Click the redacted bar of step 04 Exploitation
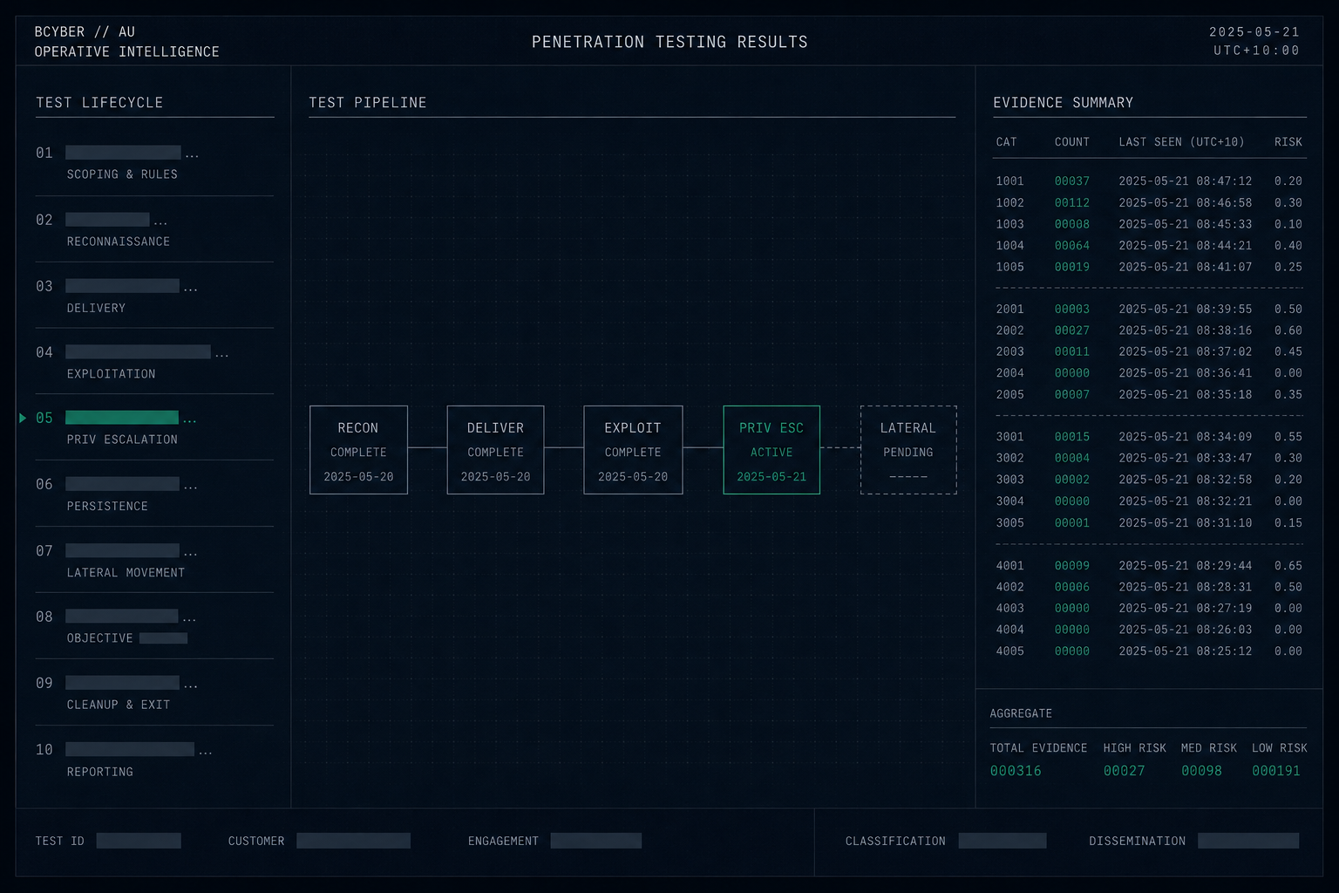Screen dimensions: 1339x893 (138, 351)
